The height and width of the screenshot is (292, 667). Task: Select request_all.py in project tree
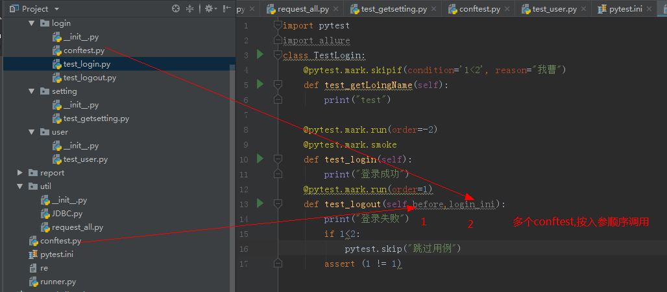point(77,227)
